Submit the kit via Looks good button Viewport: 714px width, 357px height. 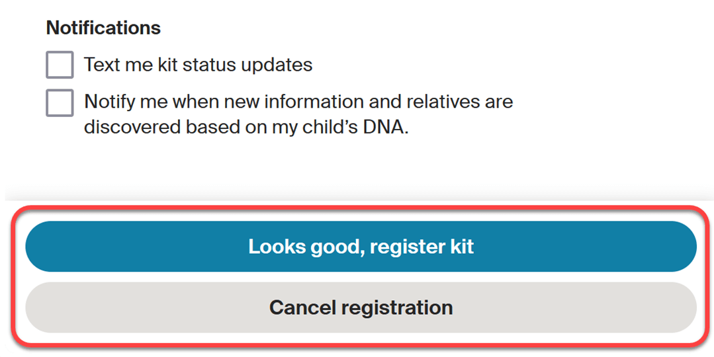[361, 247]
